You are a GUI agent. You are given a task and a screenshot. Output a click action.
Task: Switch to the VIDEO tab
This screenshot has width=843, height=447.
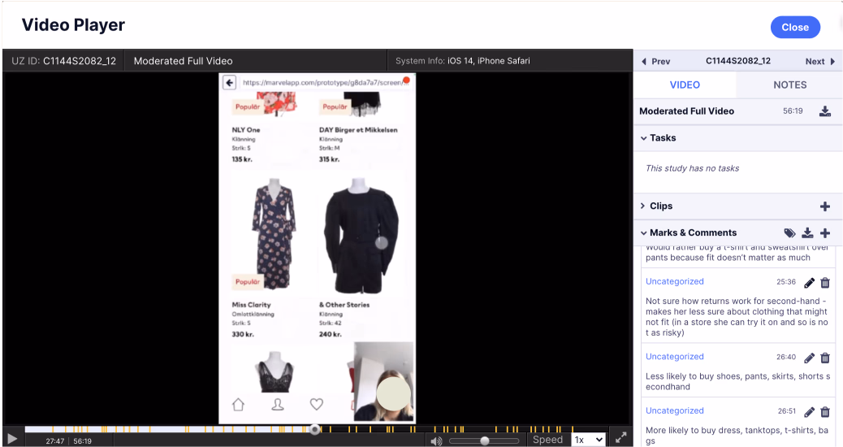(685, 85)
